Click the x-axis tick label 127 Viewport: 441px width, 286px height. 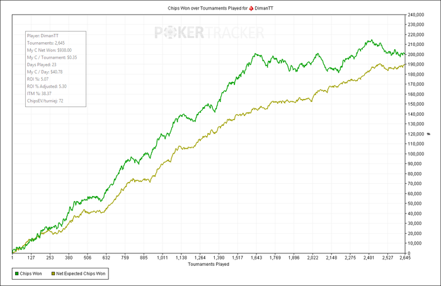coord(31,258)
